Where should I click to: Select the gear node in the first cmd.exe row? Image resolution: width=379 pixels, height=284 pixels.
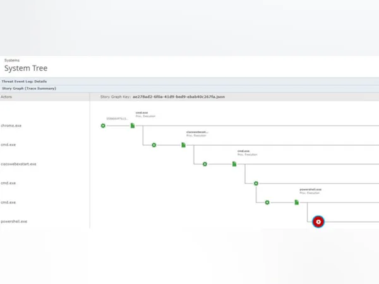[154, 145]
